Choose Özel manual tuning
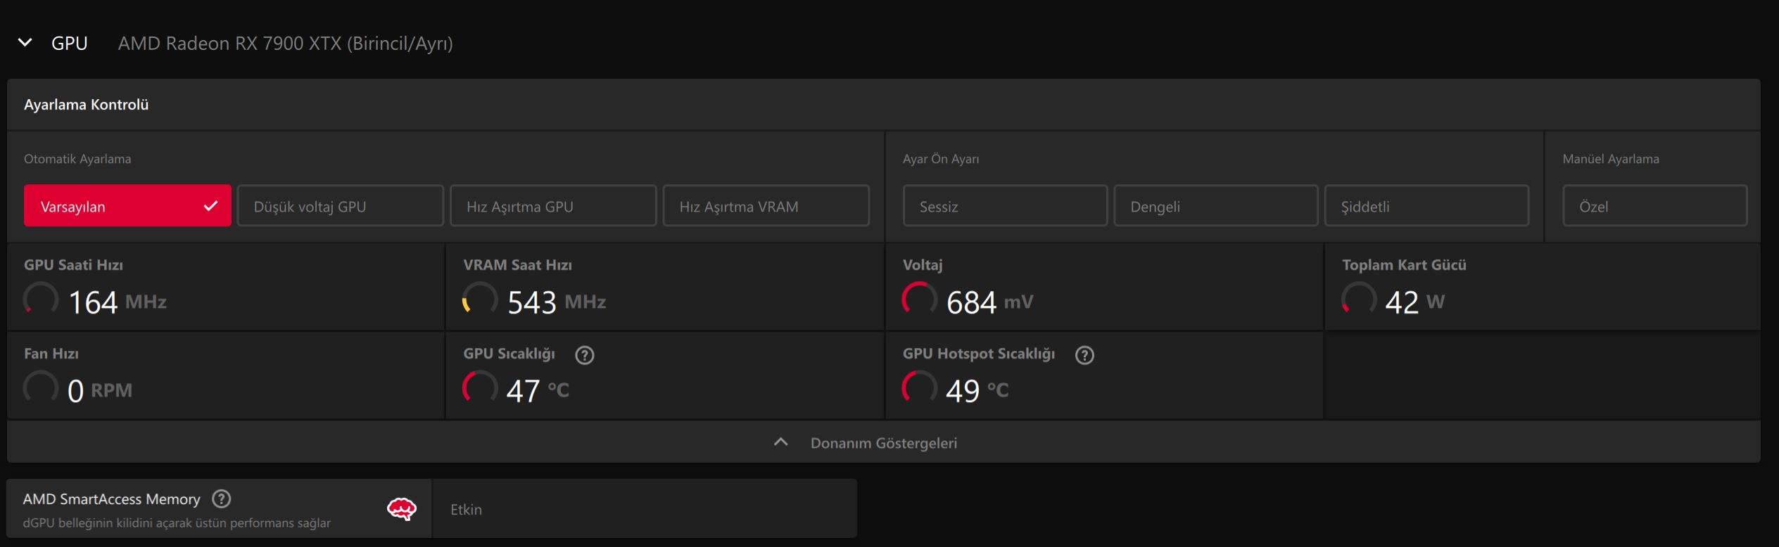The width and height of the screenshot is (1779, 547). point(1655,206)
